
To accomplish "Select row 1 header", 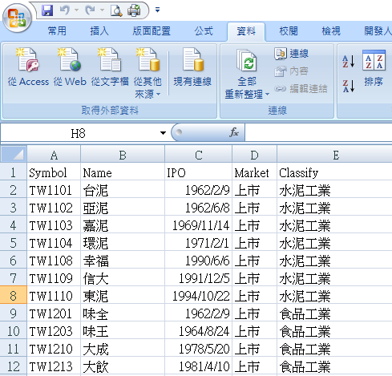I will tap(13, 172).
